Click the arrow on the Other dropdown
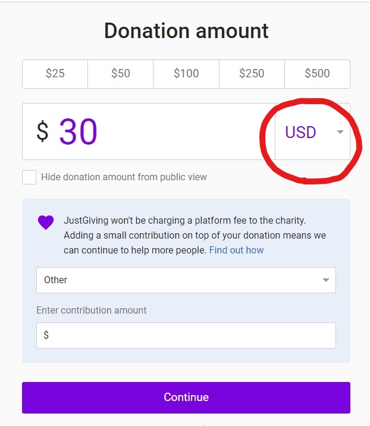Image resolution: width=370 pixels, height=426 pixels. click(325, 280)
